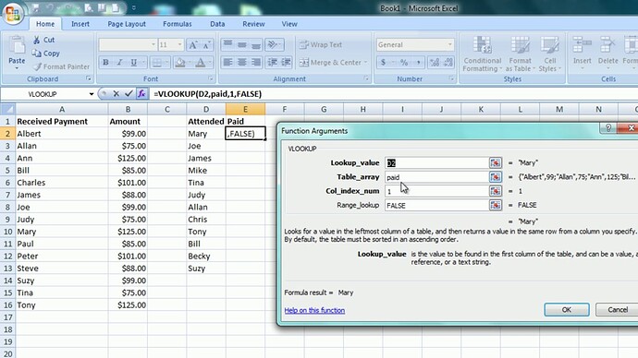Image resolution: width=638 pixels, height=358 pixels.
Task: Switch to the Formulas tab
Action: [177, 24]
